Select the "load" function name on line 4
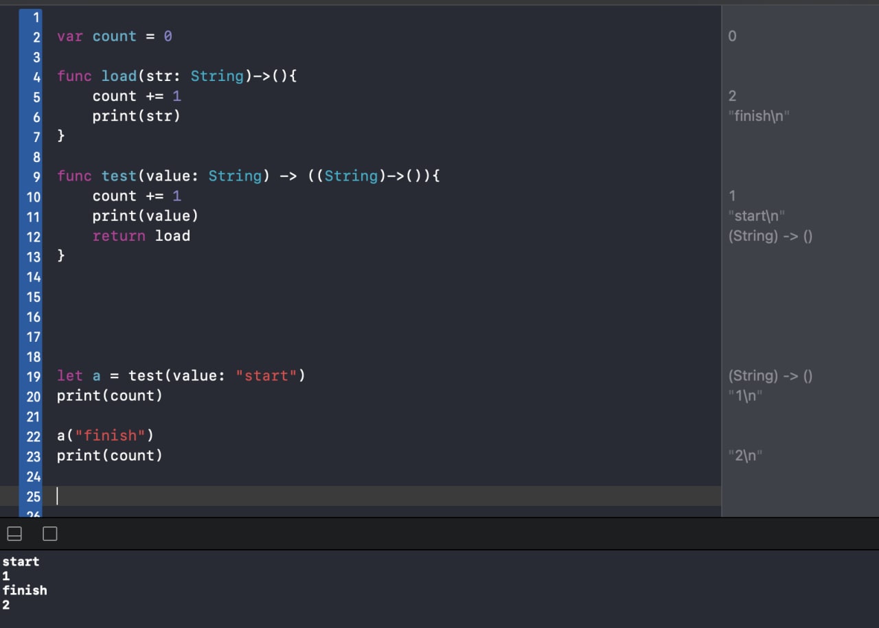Viewport: 879px width, 628px height. pyautogui.click(x=119, y=76)
